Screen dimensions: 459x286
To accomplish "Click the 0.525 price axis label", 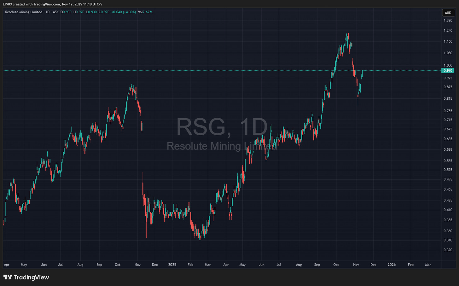I will click(448, 170).
